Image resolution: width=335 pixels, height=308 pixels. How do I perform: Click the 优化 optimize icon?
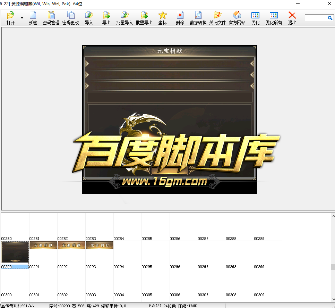pos(255,18)
